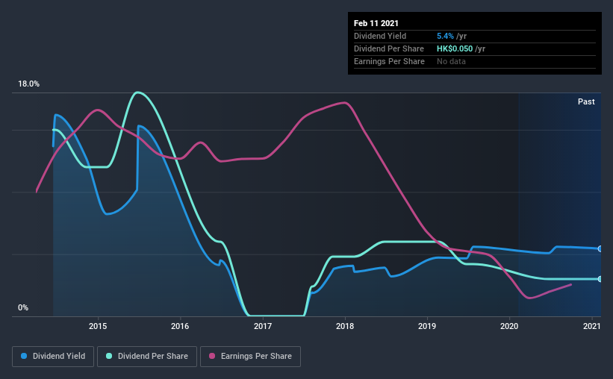
Task: Click the 2015 x-axis label
Action: (x=98, y=326)
